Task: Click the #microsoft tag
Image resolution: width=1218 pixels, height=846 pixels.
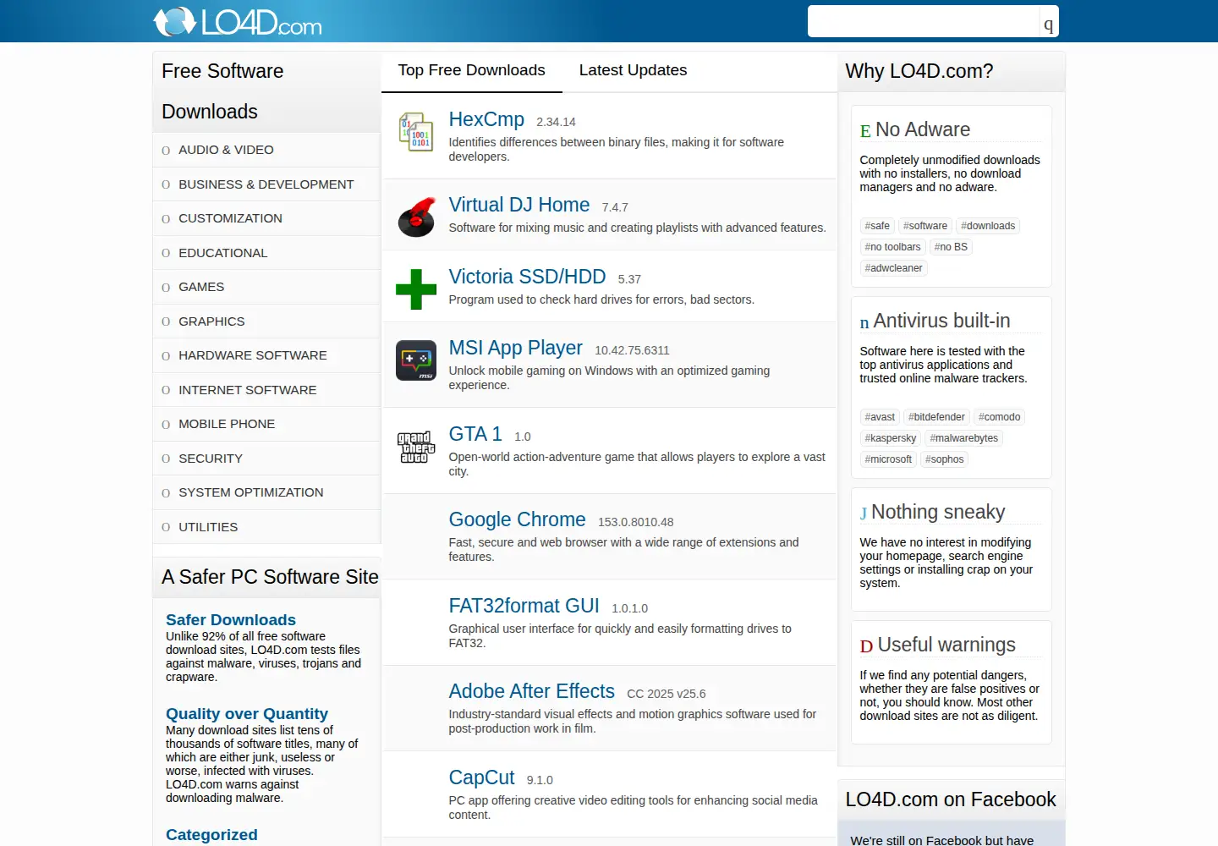Action: pyautogui.click(x=888, y=459)
